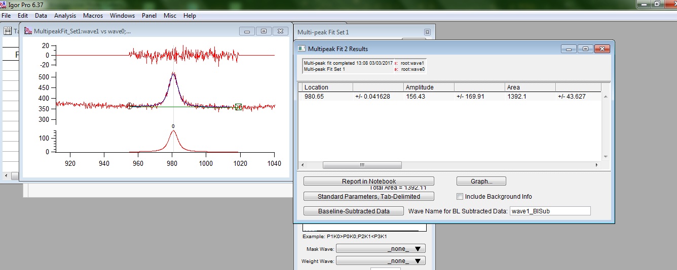Select the 1392.1 area value
The width and height of the screenshot is (677, 270).
click(x=516, y=96)
